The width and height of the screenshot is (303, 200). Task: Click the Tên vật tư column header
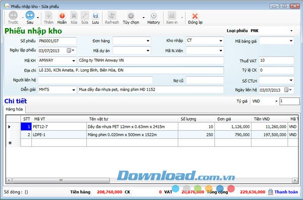pos(132,119)
